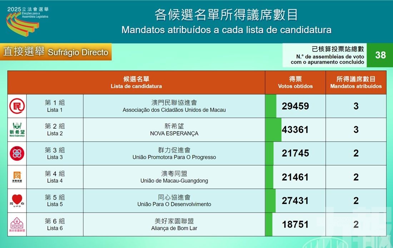Screen dimensions: 393x248
Task: Click the mandates value 2 for Lista 5
Action: pyautogui.click(x=356, y=200)
